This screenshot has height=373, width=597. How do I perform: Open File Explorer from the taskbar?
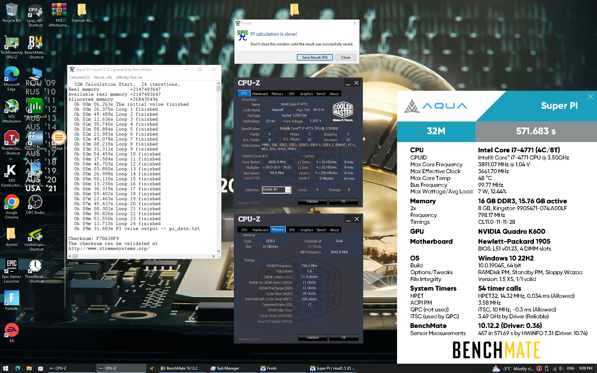29,368
